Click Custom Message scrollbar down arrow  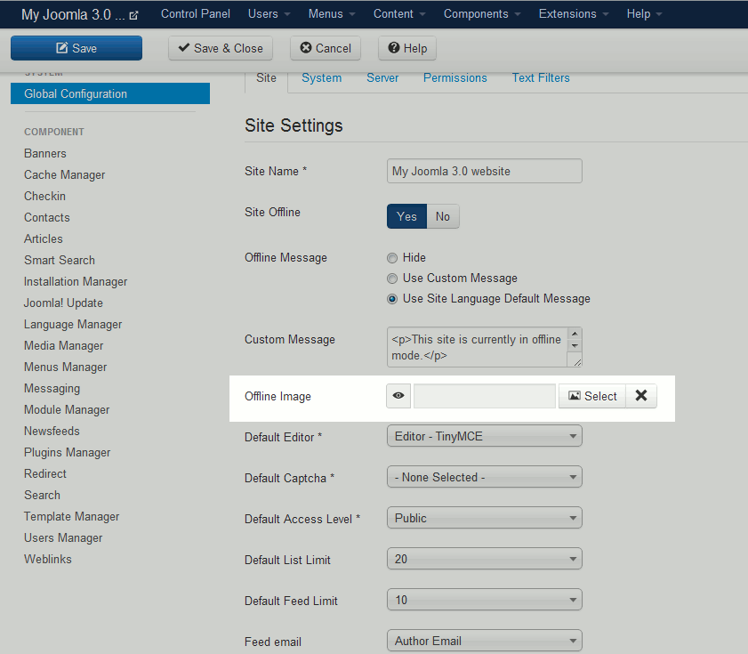coord(575,345)
